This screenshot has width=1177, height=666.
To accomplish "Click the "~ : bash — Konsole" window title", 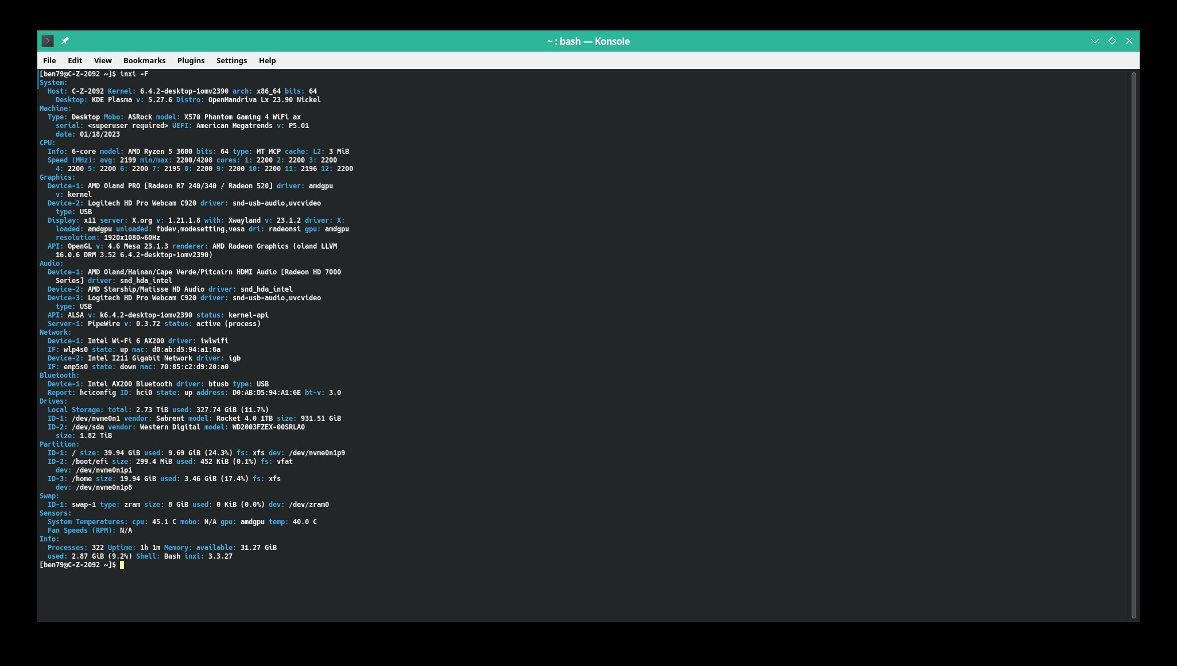I will (588, 41).
